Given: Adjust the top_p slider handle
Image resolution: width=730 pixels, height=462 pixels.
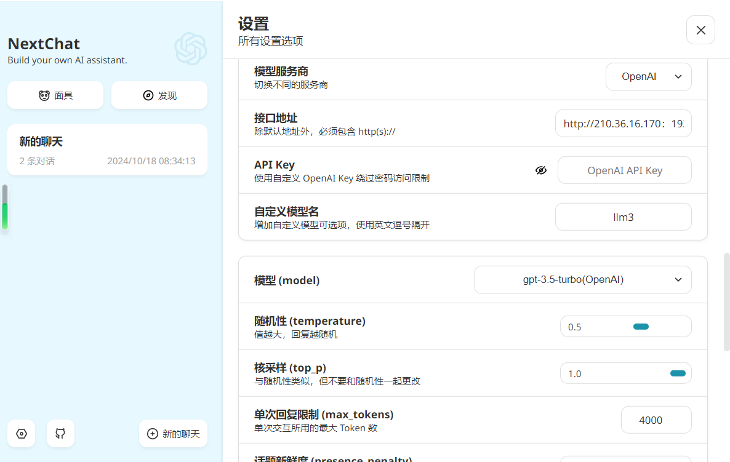Looking at the screenshot, I should [678, 373].
